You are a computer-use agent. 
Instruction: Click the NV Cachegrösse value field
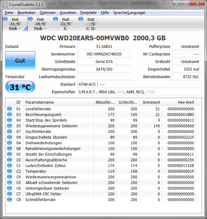[x=186, y=54]
